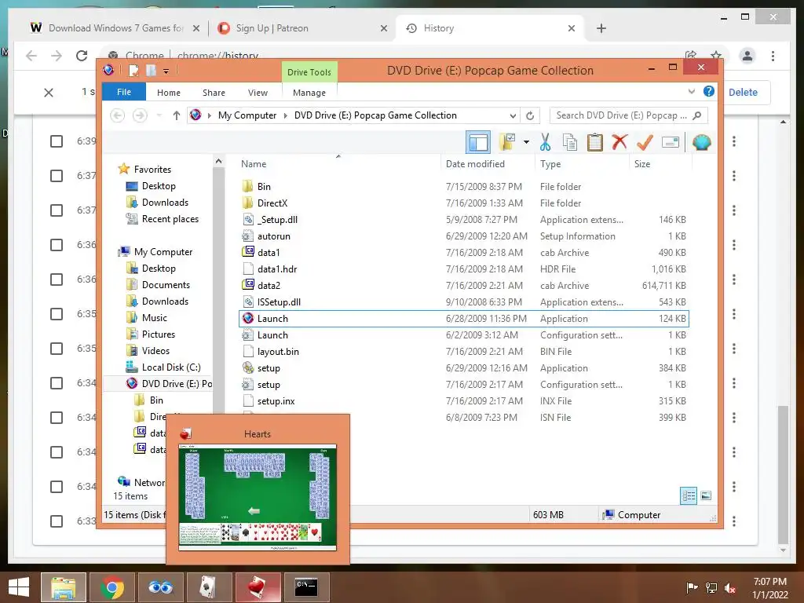Open the Solitaire cards taskbar icon

pyautogui.click(x=208, y=587)
